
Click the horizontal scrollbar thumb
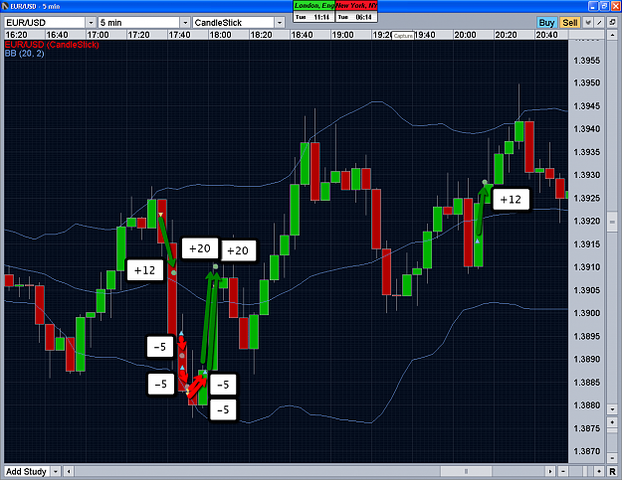(466, 471)
